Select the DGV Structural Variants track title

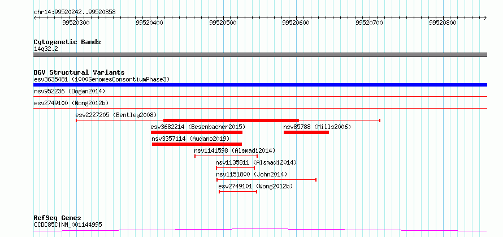click(x=79, y=72)
